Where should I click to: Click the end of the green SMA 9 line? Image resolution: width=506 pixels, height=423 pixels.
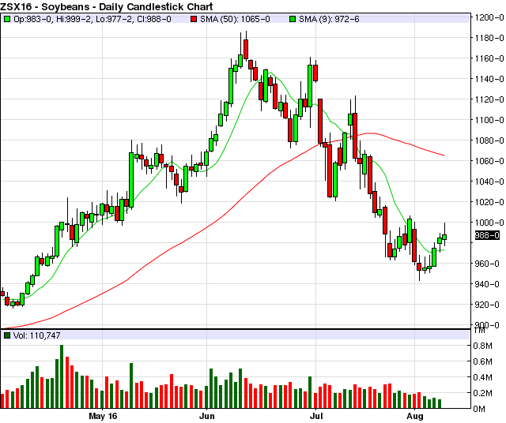pos(444,250)
